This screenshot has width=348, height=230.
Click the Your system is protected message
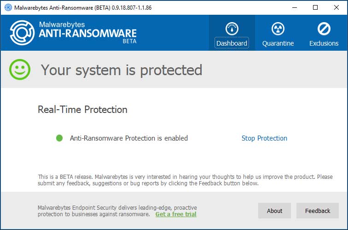[x=122, y=70]
